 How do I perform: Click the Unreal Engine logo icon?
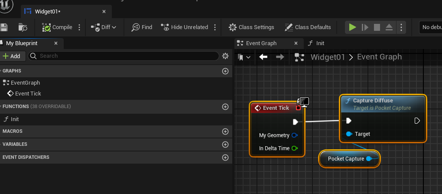pyautogui.click(x=6, y=6)
